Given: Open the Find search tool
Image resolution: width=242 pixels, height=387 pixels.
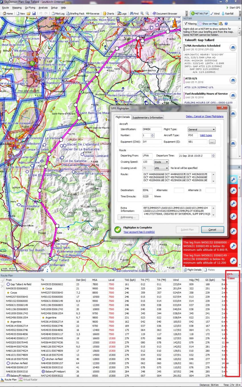Looking at the screenshot, I should pos(134,13).
